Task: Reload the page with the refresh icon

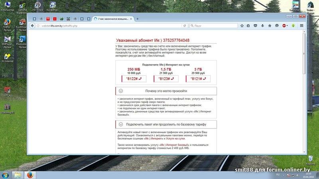Action: coord(185,26)
